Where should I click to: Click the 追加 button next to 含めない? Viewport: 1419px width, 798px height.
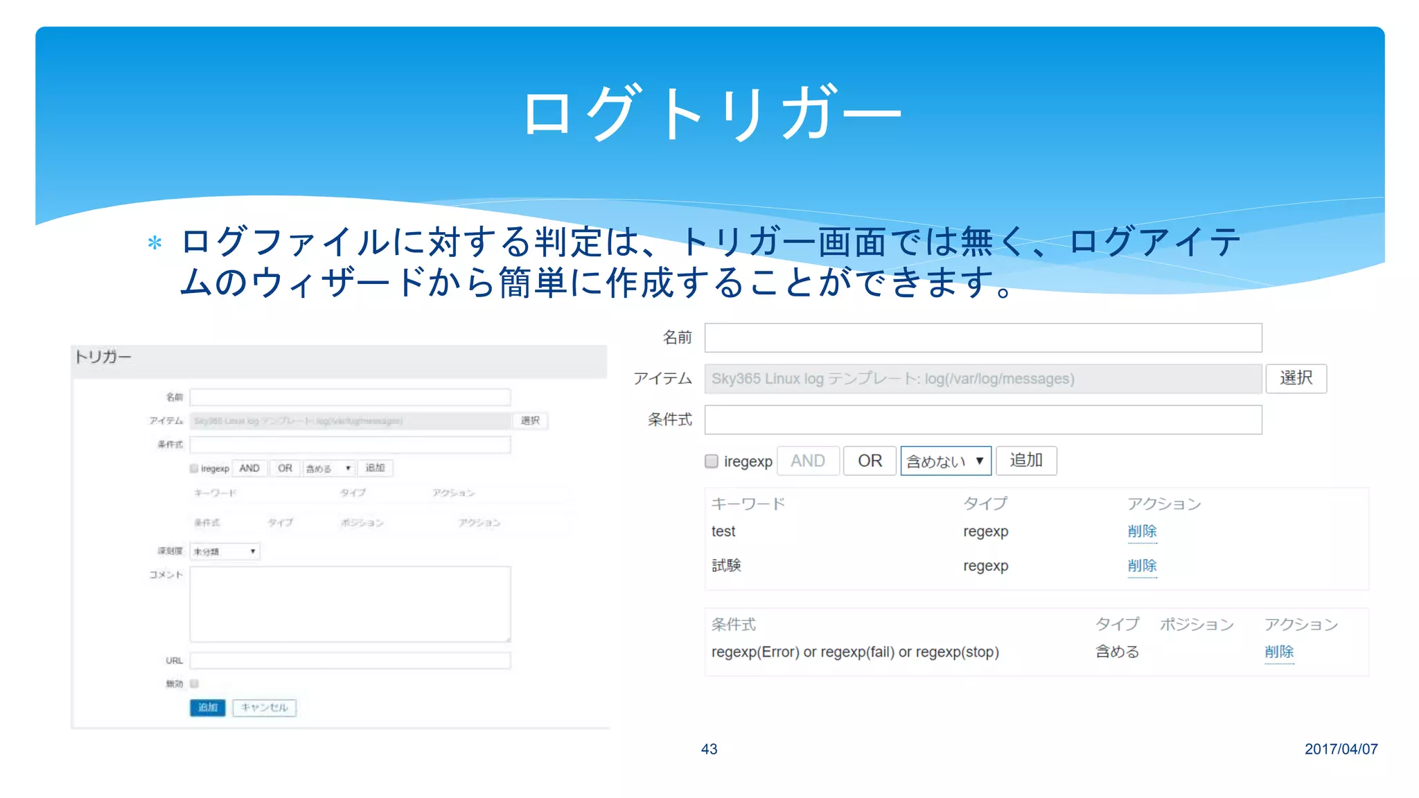pos(1026,461)
